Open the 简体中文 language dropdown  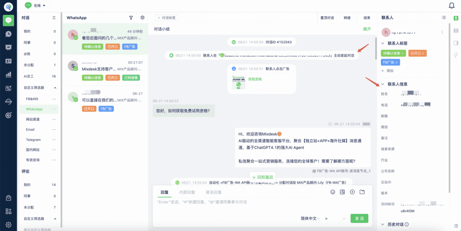pos(310,219)
